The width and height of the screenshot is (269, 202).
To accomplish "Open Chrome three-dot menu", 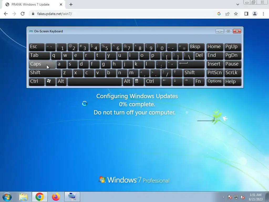I will 263,14.
